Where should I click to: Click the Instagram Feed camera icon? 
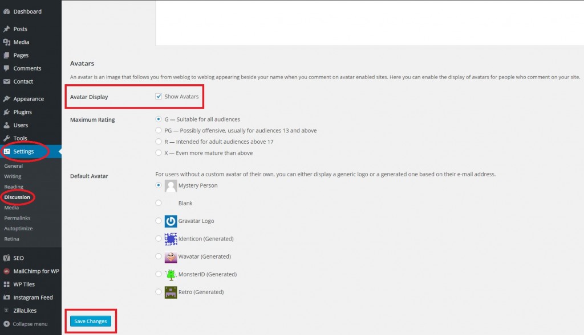pyautogui.click(x=6, y=297)
